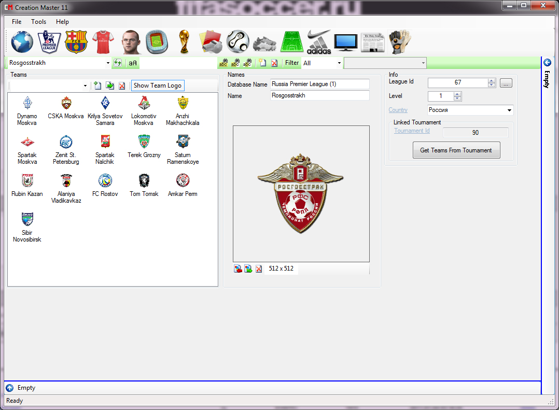Decrease Level value with down arrow
This screenshot has width=559, height=410.
click(457, 98)
